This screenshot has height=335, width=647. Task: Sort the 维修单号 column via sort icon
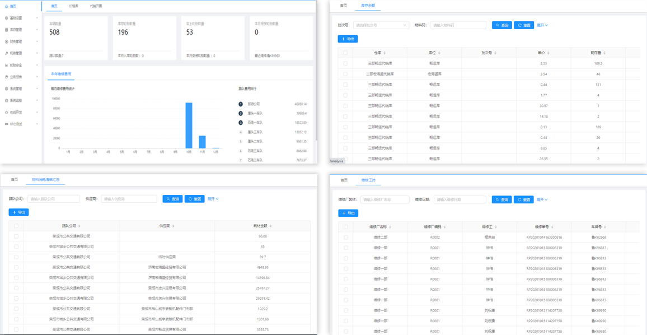(552, 227)
